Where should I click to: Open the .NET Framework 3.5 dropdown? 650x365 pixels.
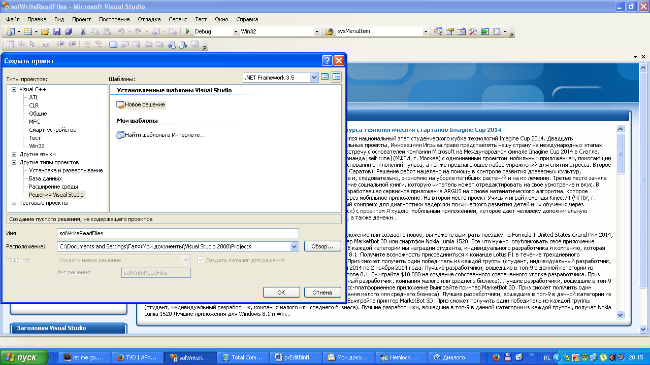tap(314, 78)
